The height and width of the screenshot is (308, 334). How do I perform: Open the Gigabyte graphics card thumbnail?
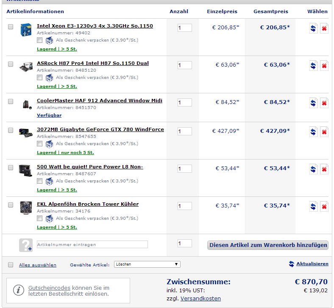pyautogui.click(x=26, y=133)
